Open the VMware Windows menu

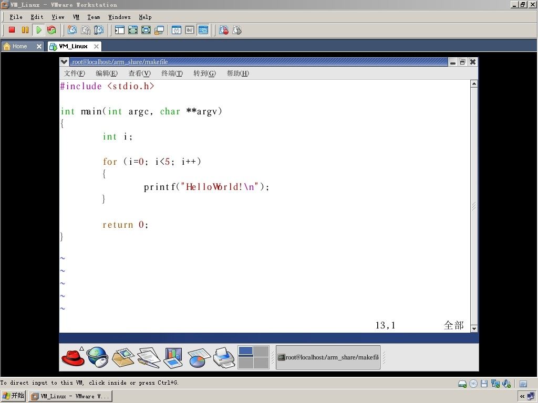(x=119, y=17)
